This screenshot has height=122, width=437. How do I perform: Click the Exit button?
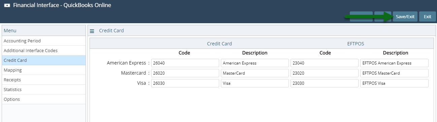point(428,16)
